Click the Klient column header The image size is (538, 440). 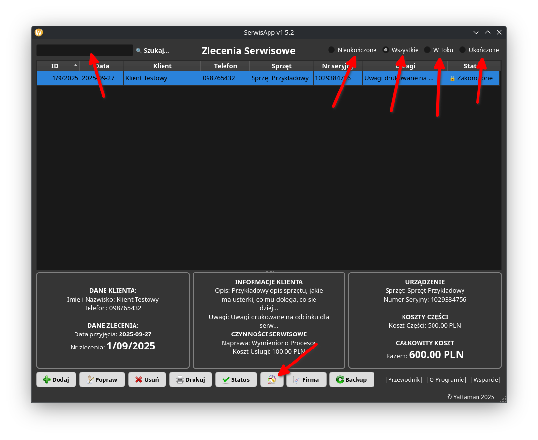click(162, 66)
